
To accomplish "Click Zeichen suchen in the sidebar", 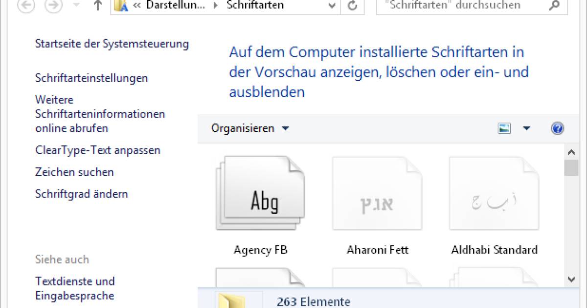I will point(74,172).
